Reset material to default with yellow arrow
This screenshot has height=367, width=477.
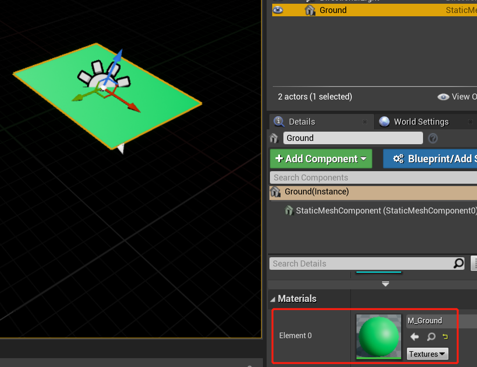pos(445,337)
